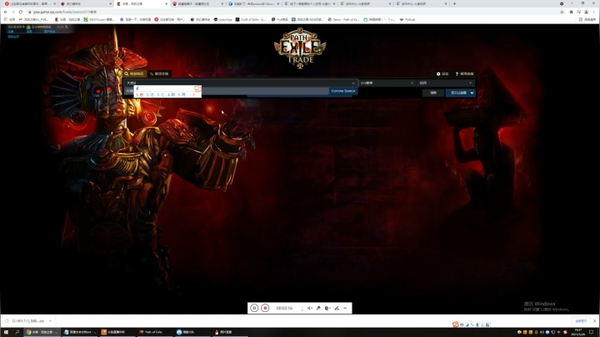
Task: Expand the show filters arrow
Action: tap(472, 93)
